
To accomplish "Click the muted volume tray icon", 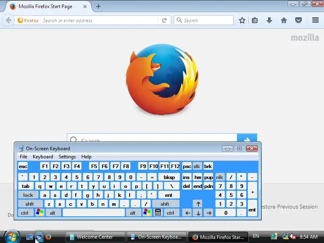I will (293, 237).
